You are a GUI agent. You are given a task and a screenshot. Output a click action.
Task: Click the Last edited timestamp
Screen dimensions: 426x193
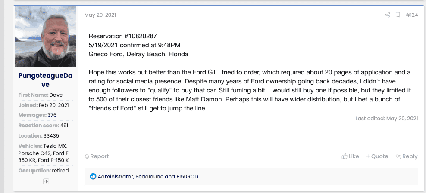(402, 118)
